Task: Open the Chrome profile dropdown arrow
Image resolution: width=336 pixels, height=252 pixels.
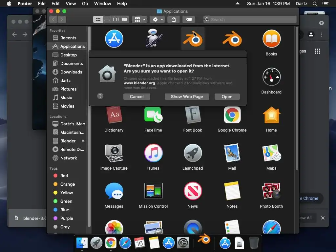Action: tap(322, 23)
